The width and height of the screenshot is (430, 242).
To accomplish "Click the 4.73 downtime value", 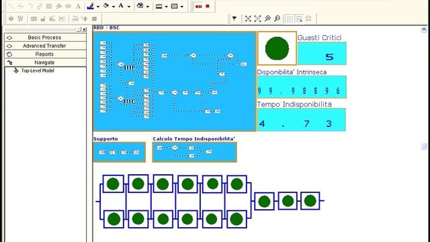I will coord(302,120).
